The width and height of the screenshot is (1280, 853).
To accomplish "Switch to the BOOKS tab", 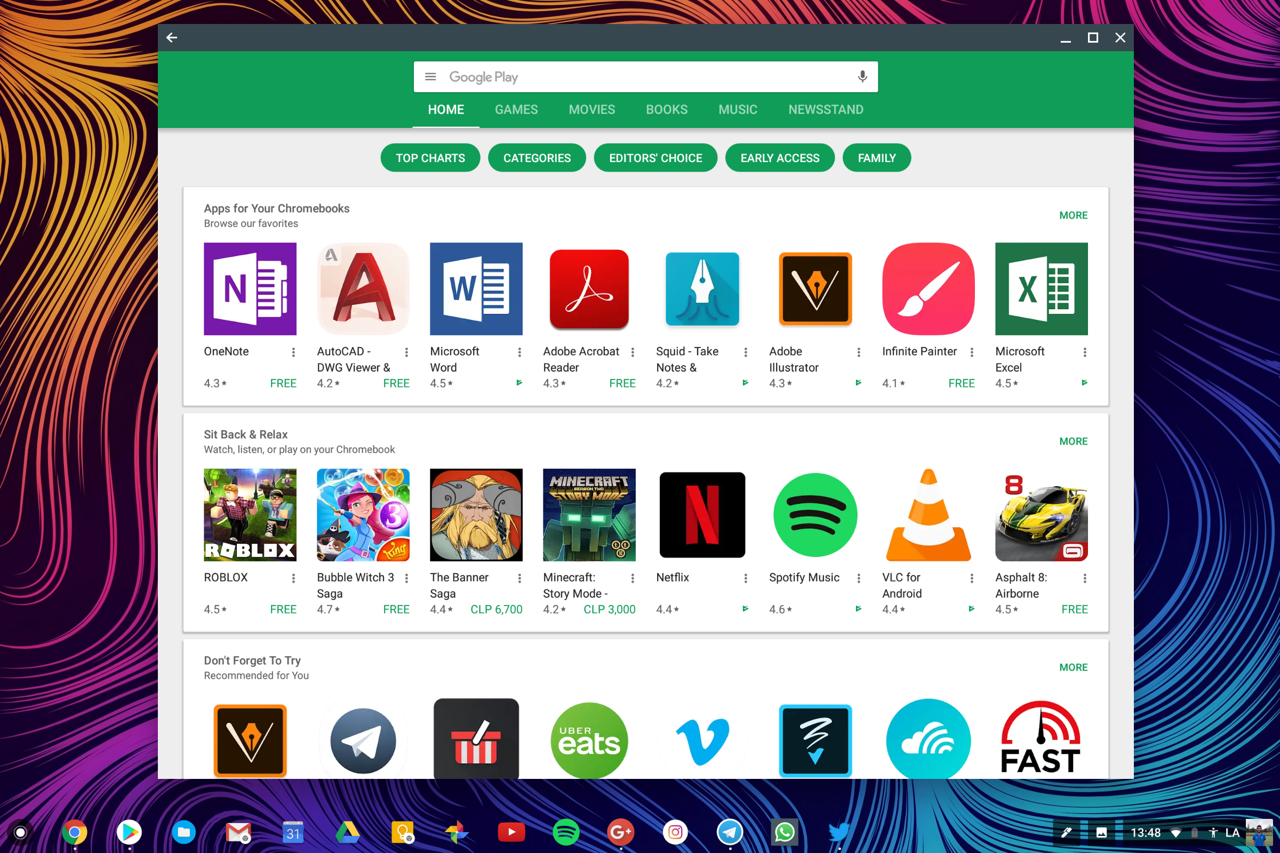I will tap(667, 109).
